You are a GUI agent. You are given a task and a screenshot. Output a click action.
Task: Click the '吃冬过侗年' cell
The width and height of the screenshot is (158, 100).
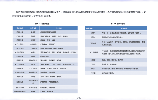(x=33, y=87)
